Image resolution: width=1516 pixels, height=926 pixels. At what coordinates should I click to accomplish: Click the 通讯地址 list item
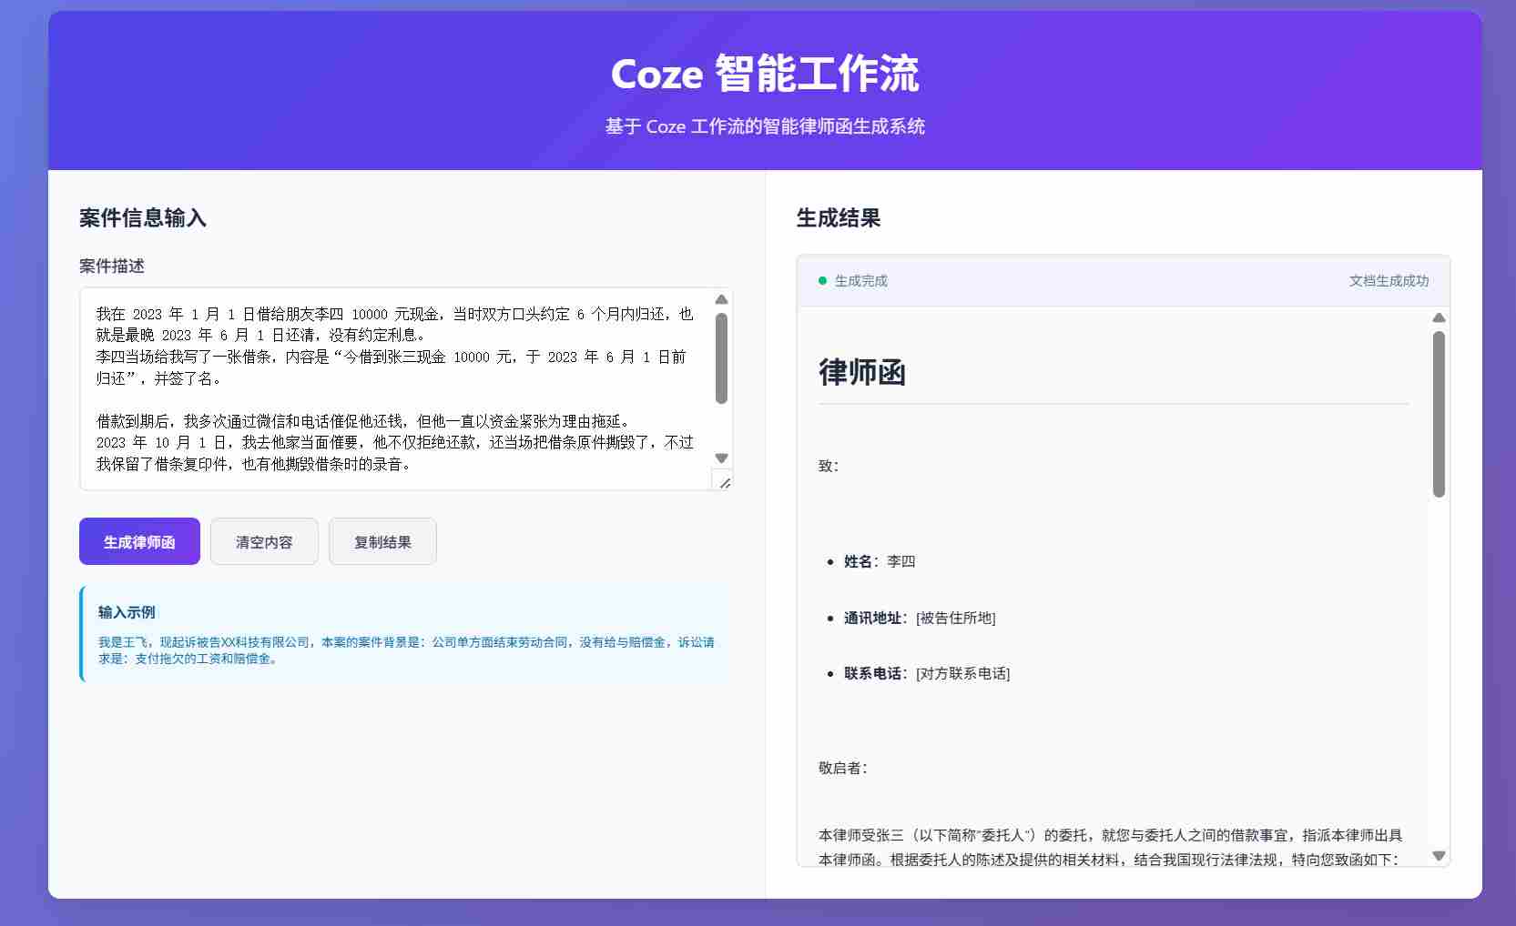tap(920, 618)
